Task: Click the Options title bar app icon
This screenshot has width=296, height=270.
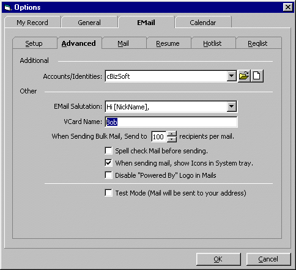Action: pos(8,7)
